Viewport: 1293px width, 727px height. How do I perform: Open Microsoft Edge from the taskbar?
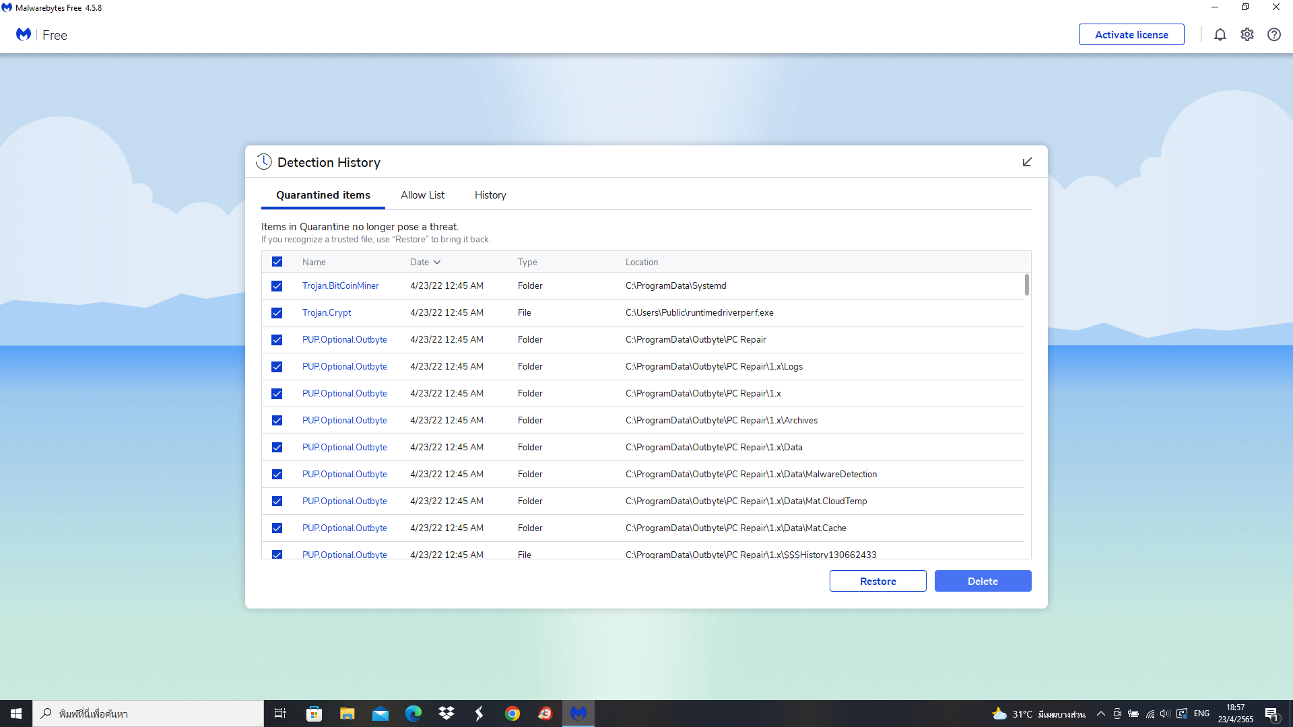413,714
